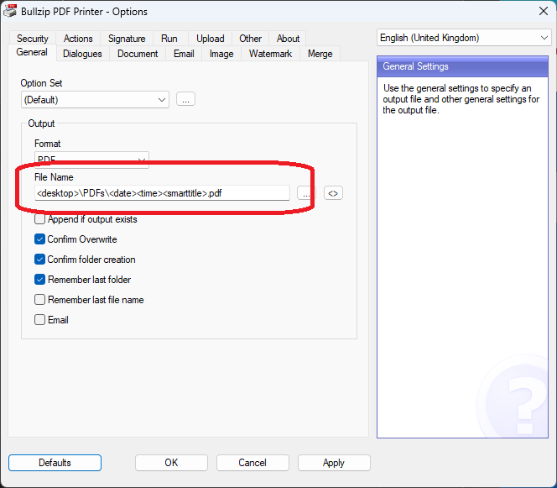Close the Options dialog window
Screen dimensions: 557x488
tap(543, 11)
